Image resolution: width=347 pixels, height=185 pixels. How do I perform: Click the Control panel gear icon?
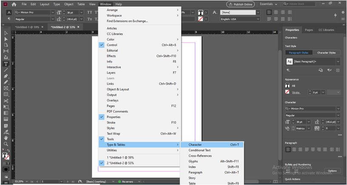click(x=343, y=13)
